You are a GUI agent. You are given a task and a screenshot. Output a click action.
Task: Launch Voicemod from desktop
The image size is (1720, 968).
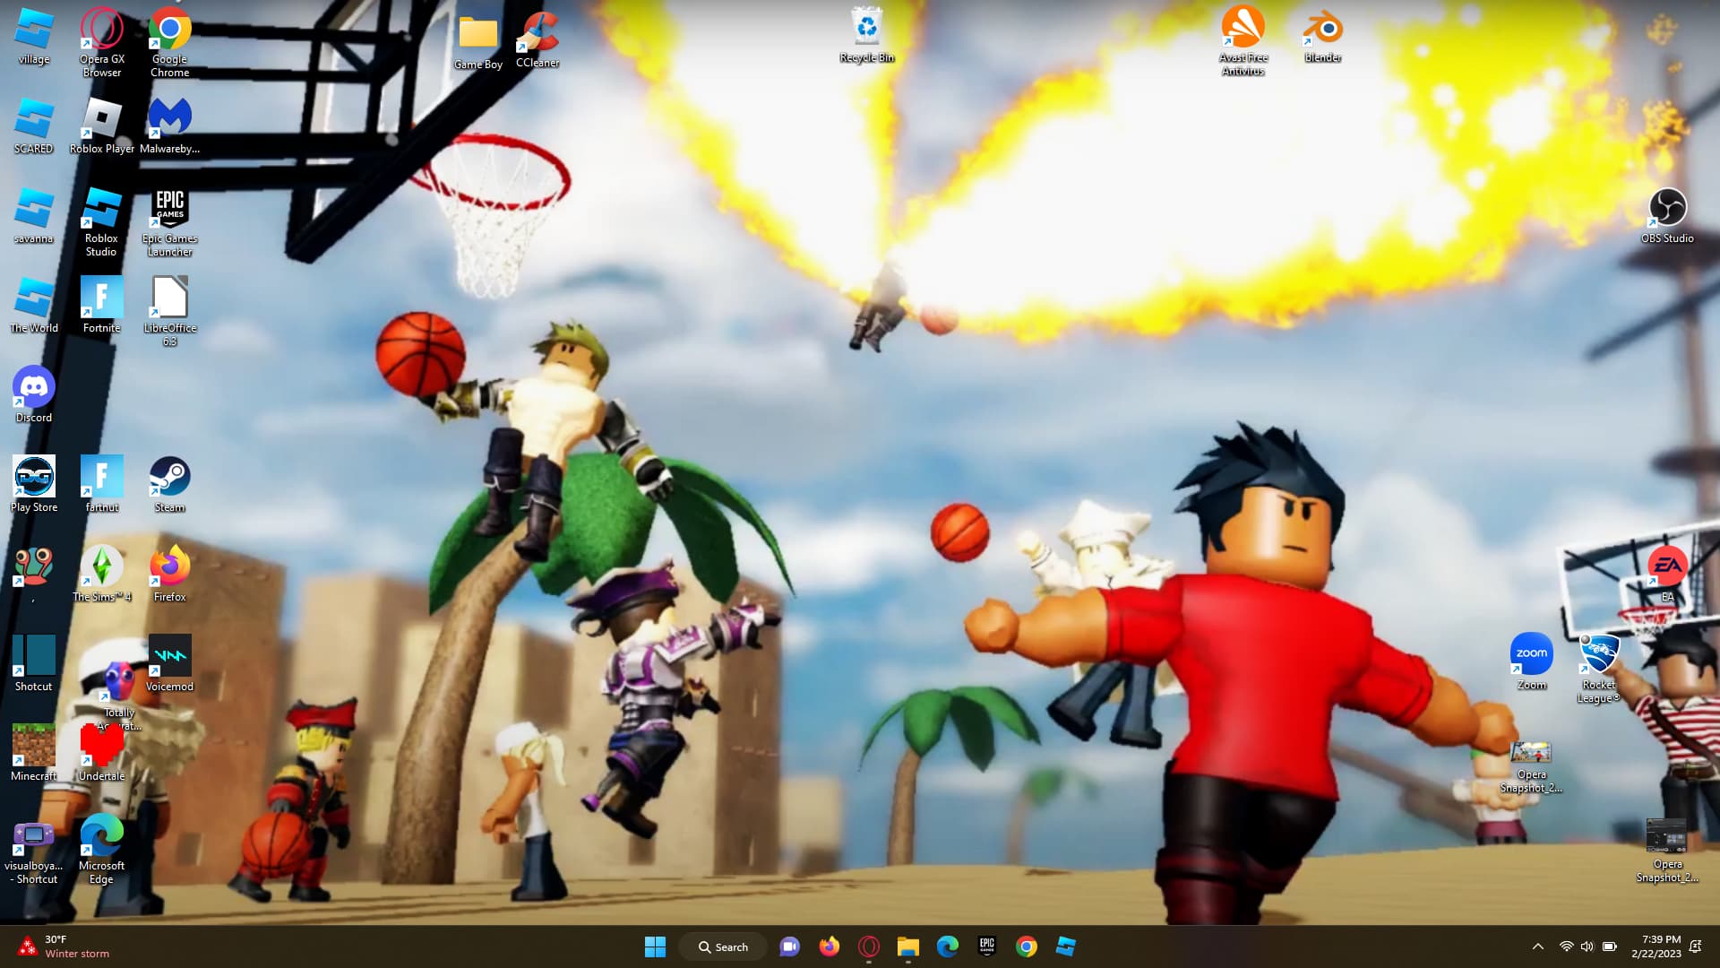pyautogui.click(x=169, y=664)
